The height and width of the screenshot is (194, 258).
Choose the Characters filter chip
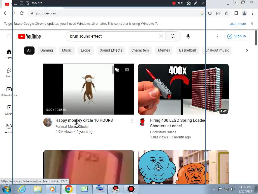pyautogui.click(x=140, y=50)
